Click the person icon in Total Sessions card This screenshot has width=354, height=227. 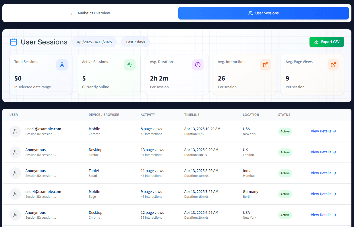click(x=62, y=65)
